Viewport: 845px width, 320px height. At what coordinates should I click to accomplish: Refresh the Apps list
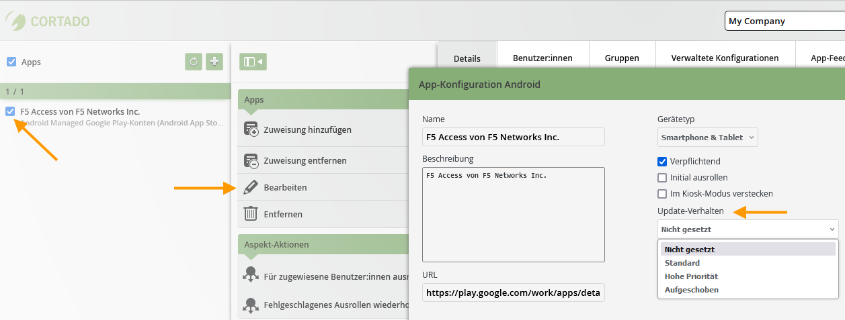pos(194,62)
